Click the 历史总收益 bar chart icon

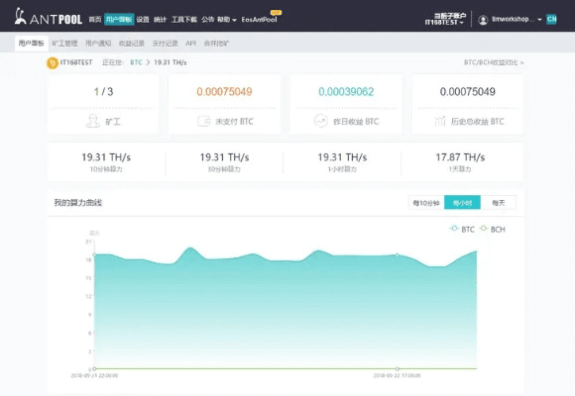point(440,121)
